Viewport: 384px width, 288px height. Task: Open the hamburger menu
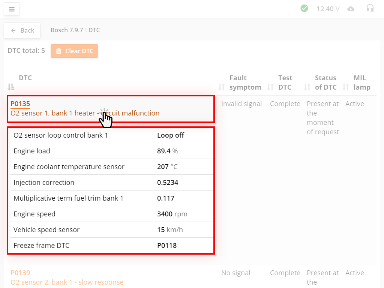(x=12, y=9)
